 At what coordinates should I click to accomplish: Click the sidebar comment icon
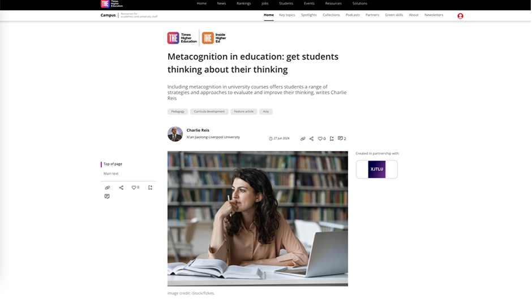click(107, 196)
